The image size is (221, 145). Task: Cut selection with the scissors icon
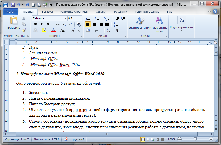24,18
